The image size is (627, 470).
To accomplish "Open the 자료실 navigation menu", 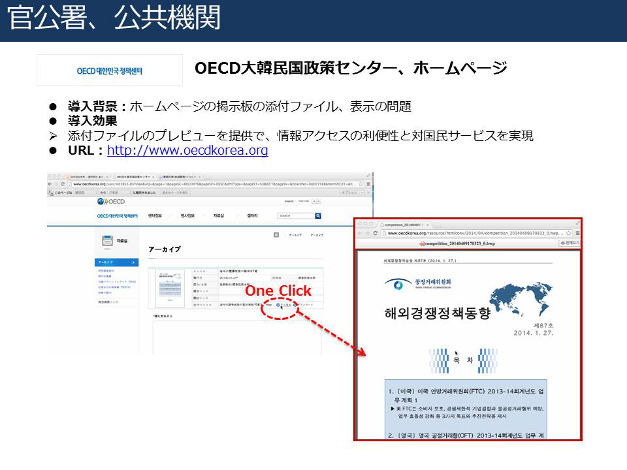I will (x=218, y=216).
